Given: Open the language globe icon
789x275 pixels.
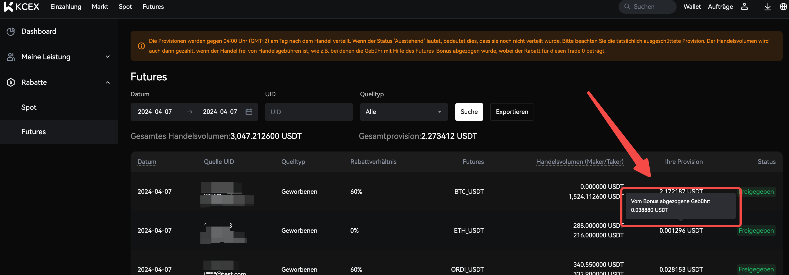Looking at the screenshot, I should tap(783, 6).
